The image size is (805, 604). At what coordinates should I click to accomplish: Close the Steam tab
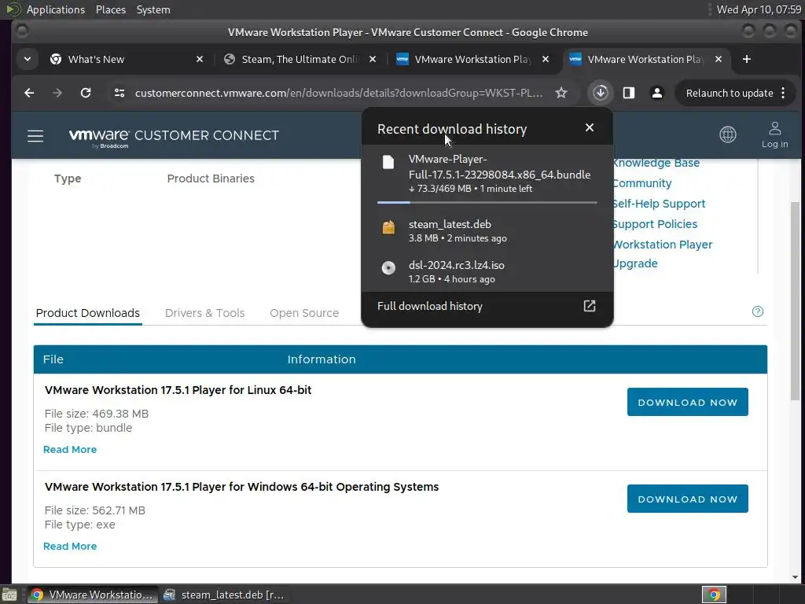tap(373, 59)
